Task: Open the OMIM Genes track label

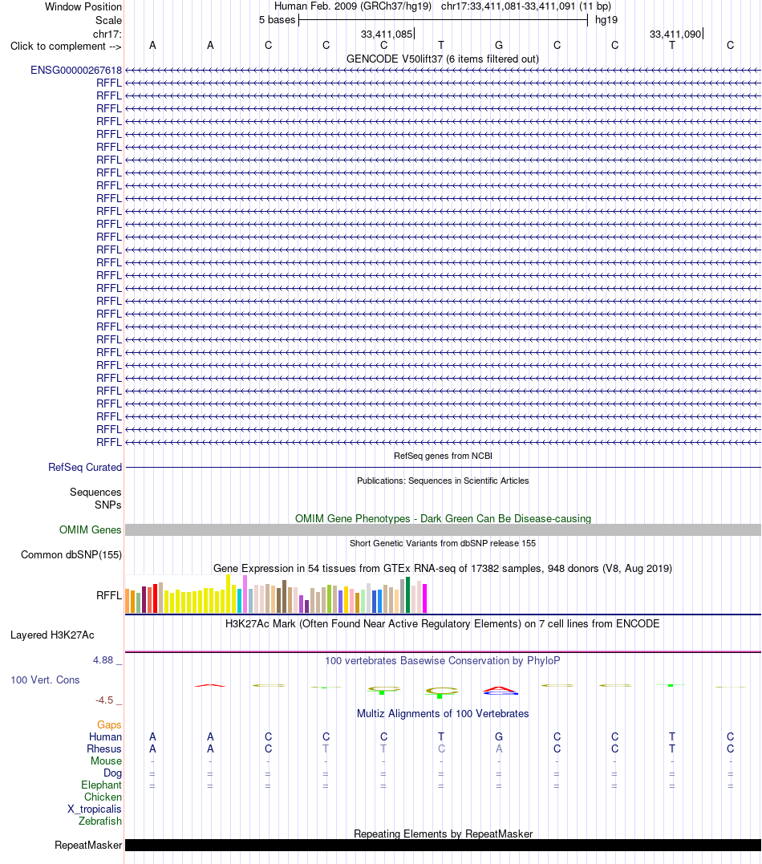Action: (x=91, y=529)
